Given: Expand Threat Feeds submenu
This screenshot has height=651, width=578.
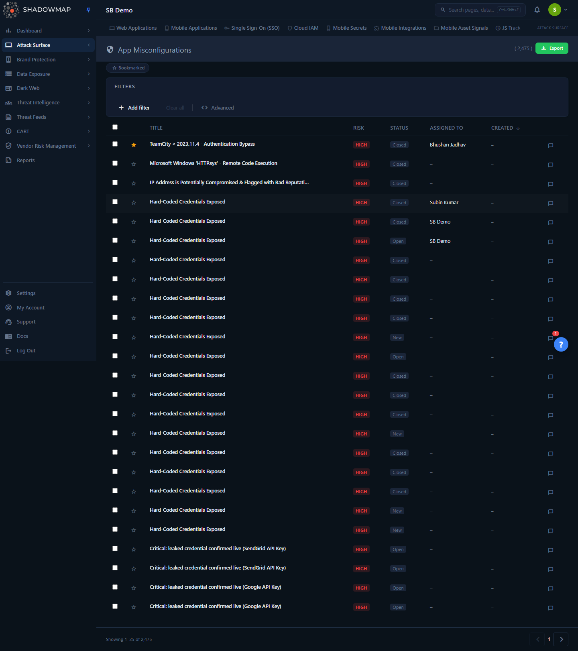Looking at the screenshot, I should pyautogui.click(x=89, y=117).
